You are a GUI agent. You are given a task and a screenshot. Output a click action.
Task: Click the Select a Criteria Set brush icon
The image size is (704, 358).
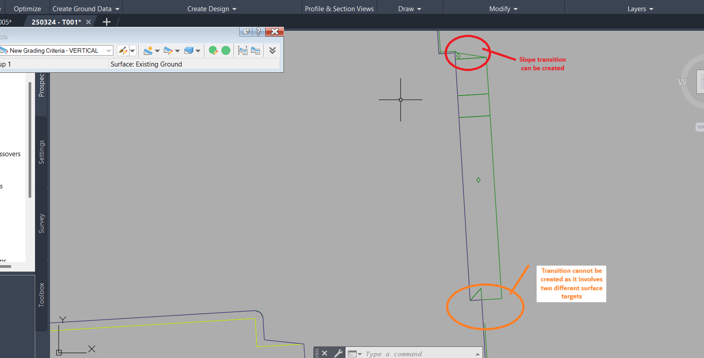(123, 50)
